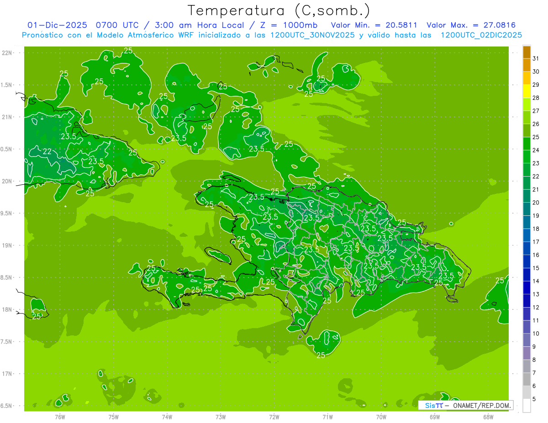This screenshot has width=548, height=423.
Task: Click the '72W' longitude axis label
Action: [x=274, y=417]
